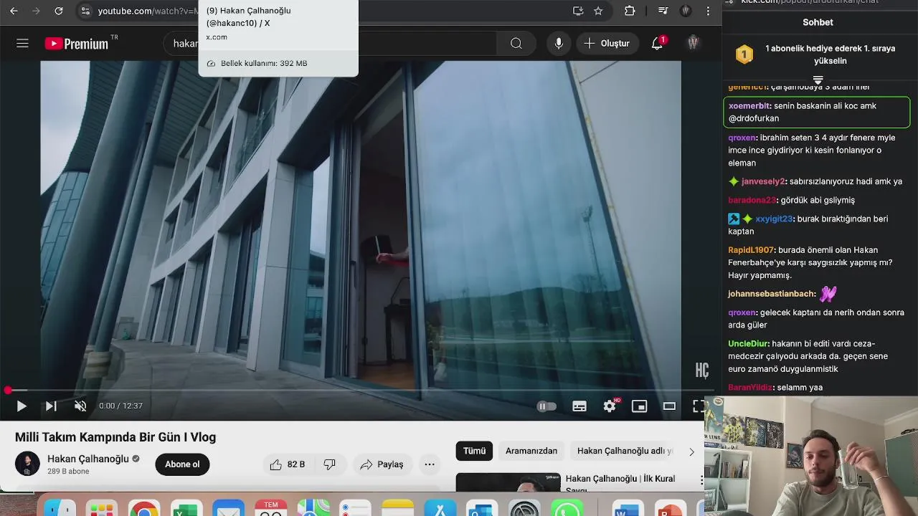The height and width of the screenshot is (516, 918).
Task: Open janvesely2 username in chat
Action: point(763,182)
